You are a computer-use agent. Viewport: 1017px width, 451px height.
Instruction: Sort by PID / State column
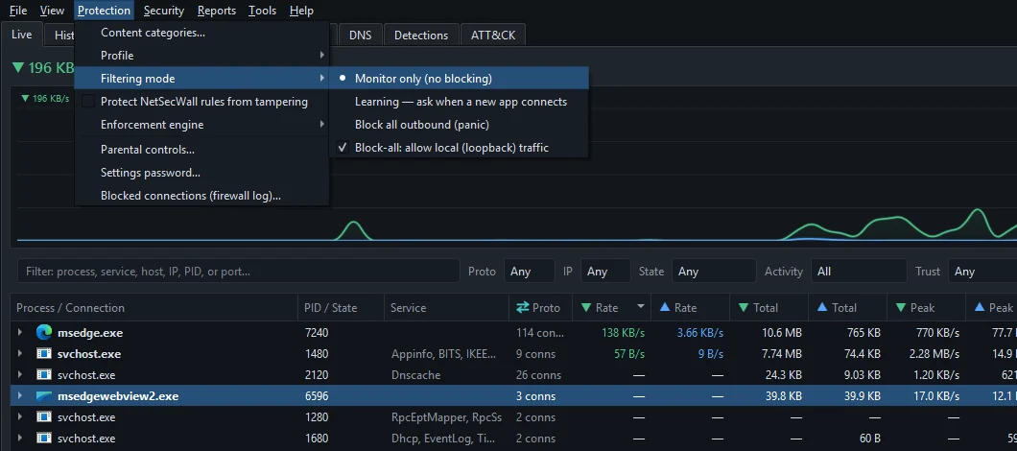coord(342,308)
